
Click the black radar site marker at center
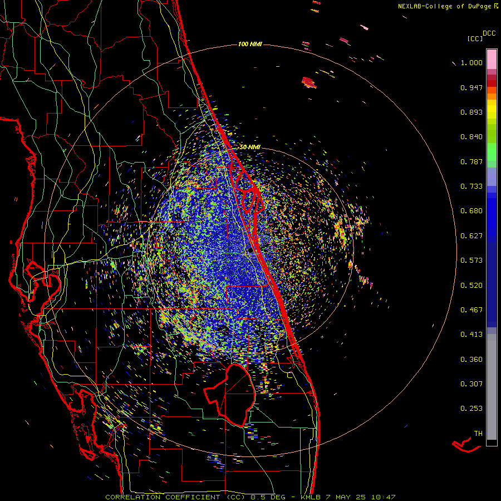pos(250,251)
